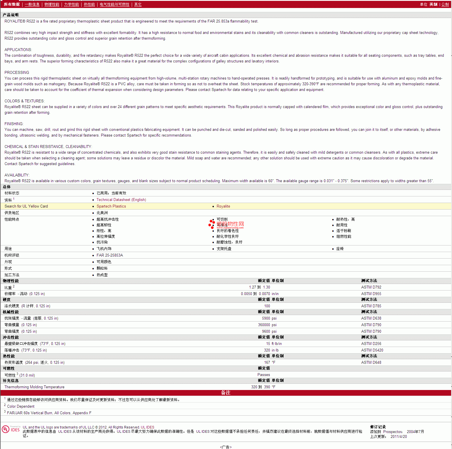Click the 'Color Dependent' footnote
Image resolution: width=452 pixels, height=449 pixels.
pyautogui.click(x=21, y=407)
